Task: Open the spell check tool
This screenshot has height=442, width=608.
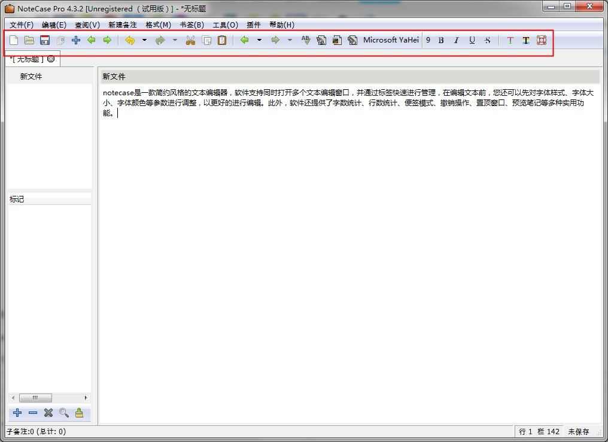Action: coord(305,40)
